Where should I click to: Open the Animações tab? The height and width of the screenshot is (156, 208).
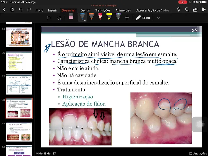[123, 10]
